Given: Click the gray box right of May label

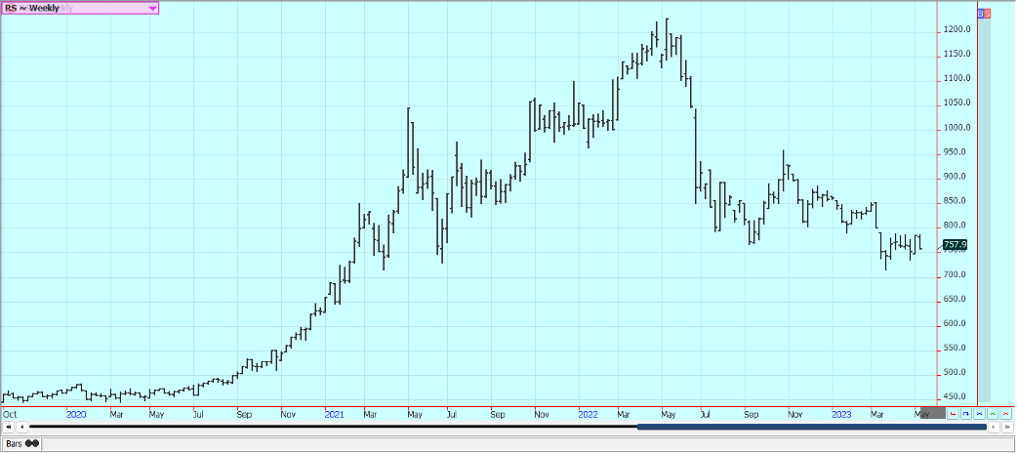Looking at the screenshot, I should (933, 413).
